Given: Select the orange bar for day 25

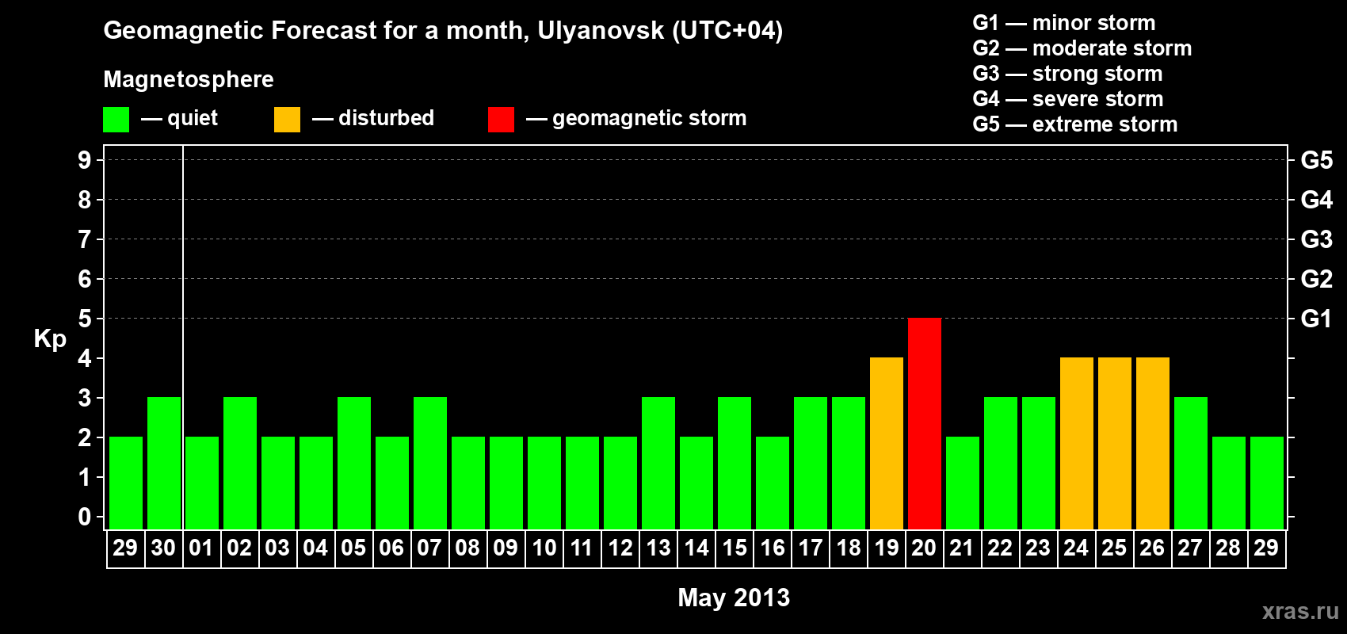Looking at the screenshot, I should (x=1115, y=443).
